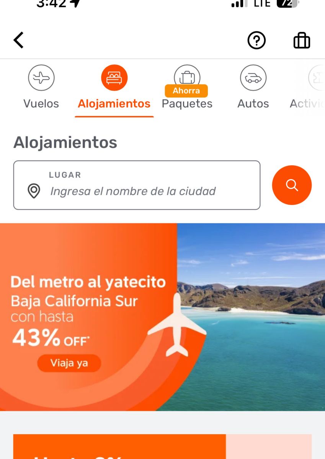The image size is (325, 459).
Task: Focus the city name input field
Action: [137, 185]
